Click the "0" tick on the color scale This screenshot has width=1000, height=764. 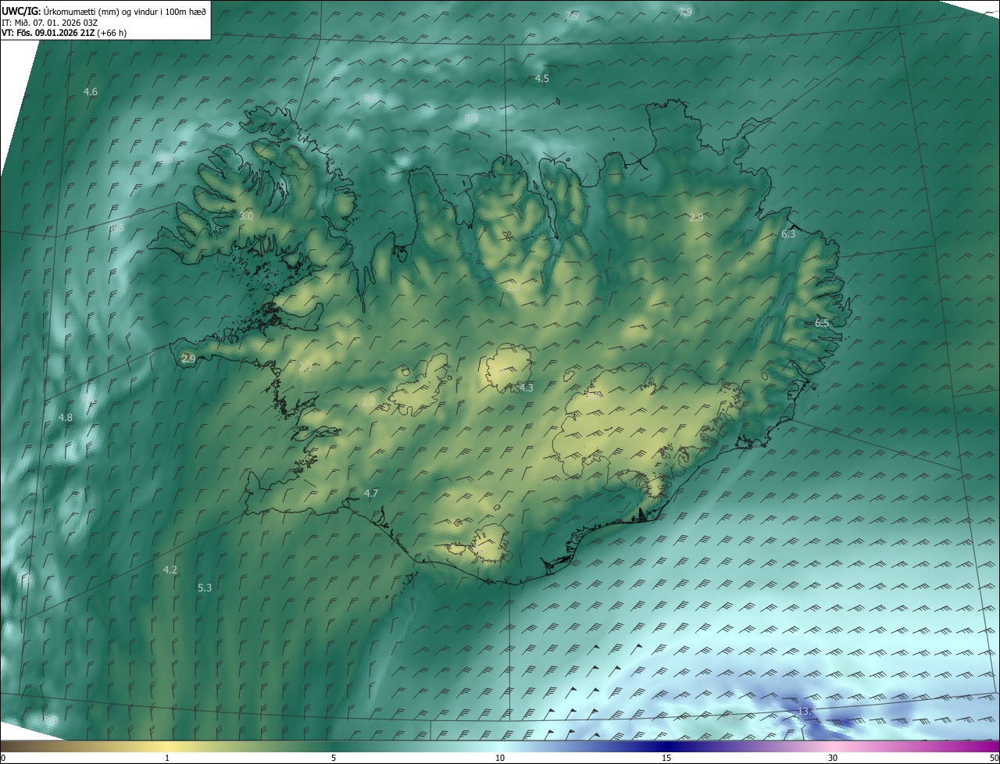2,758
